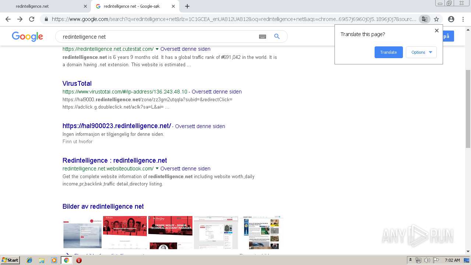Click the vertical page scrollbar thumb

[x=468, y=109]
